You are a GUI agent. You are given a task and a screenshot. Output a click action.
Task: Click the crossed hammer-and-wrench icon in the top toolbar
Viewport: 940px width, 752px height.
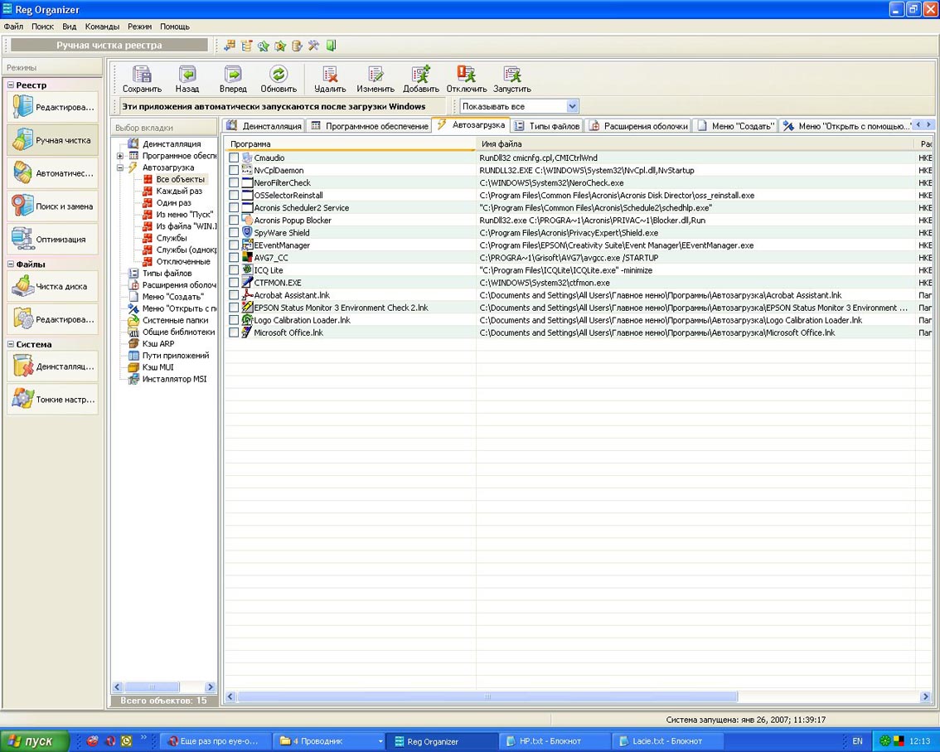(x=313, y=46)
